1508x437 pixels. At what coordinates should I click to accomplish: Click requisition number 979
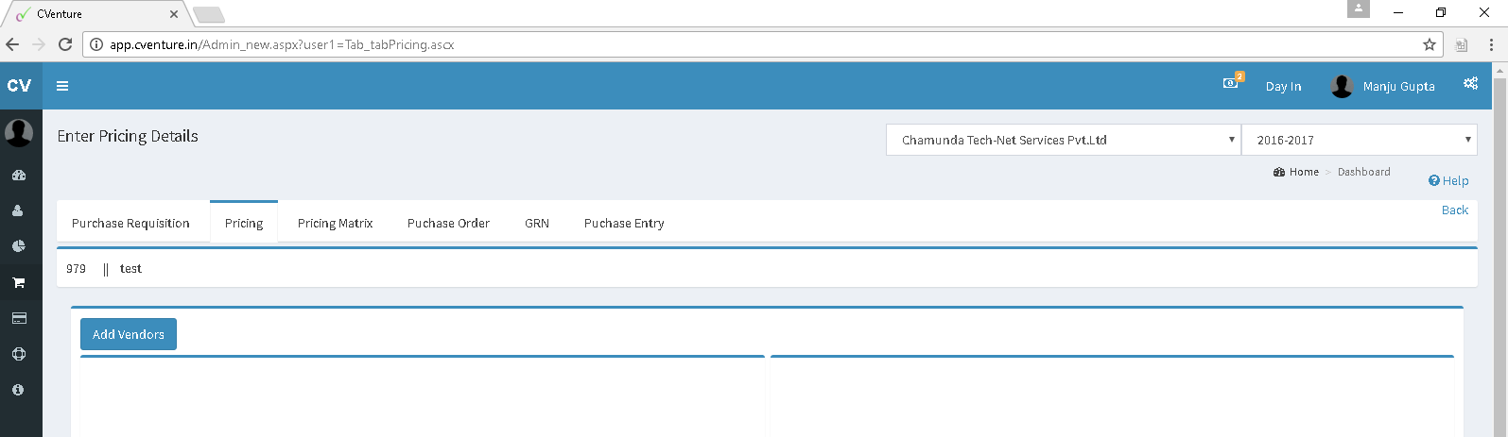[x=76, y=269]
